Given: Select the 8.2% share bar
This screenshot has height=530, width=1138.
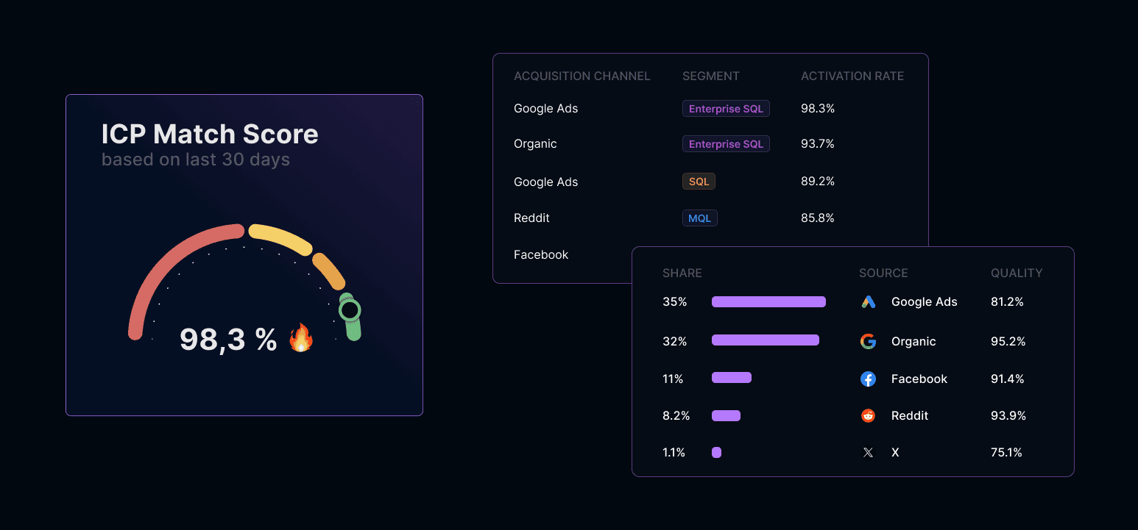Looking at the screenshot, I should click(726, 415).
